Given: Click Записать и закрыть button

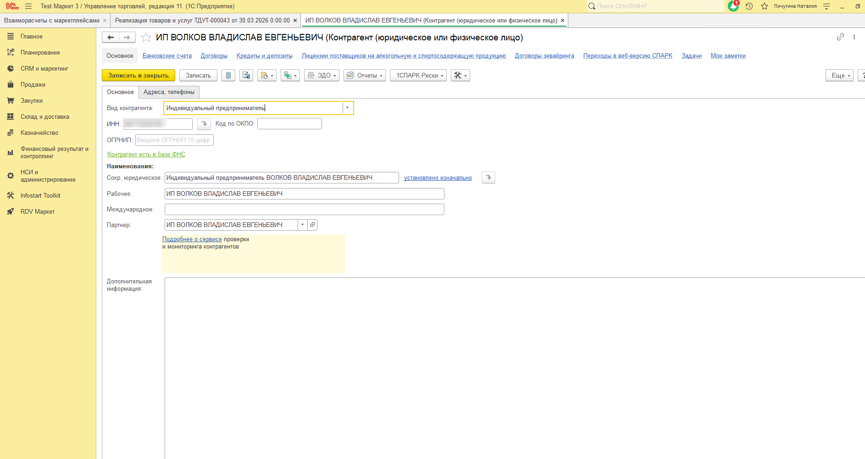Looking at the screenshot, I should [139, 76].
